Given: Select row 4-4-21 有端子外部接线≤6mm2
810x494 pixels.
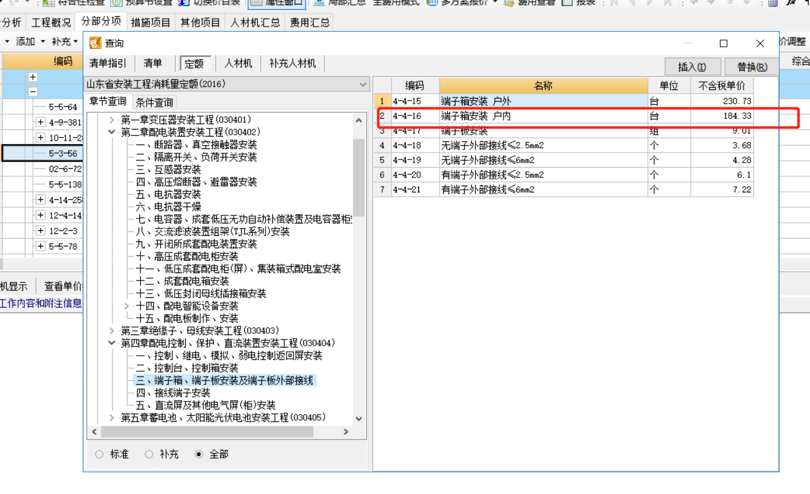Looking at the screenshot, I should point(563,190).
